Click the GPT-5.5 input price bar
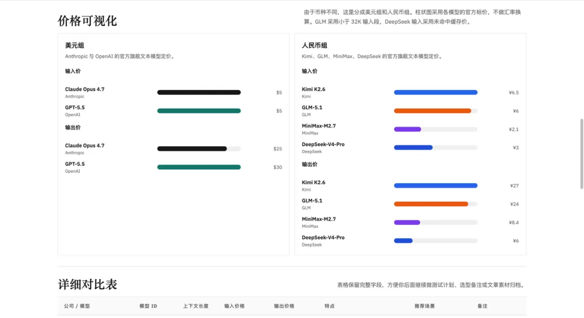 [x=199, y=111]
